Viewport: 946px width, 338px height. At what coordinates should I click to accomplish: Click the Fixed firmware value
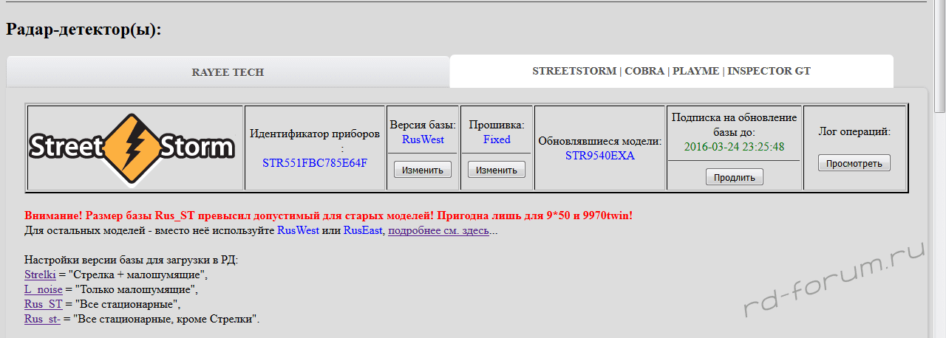tap(497, 139)
